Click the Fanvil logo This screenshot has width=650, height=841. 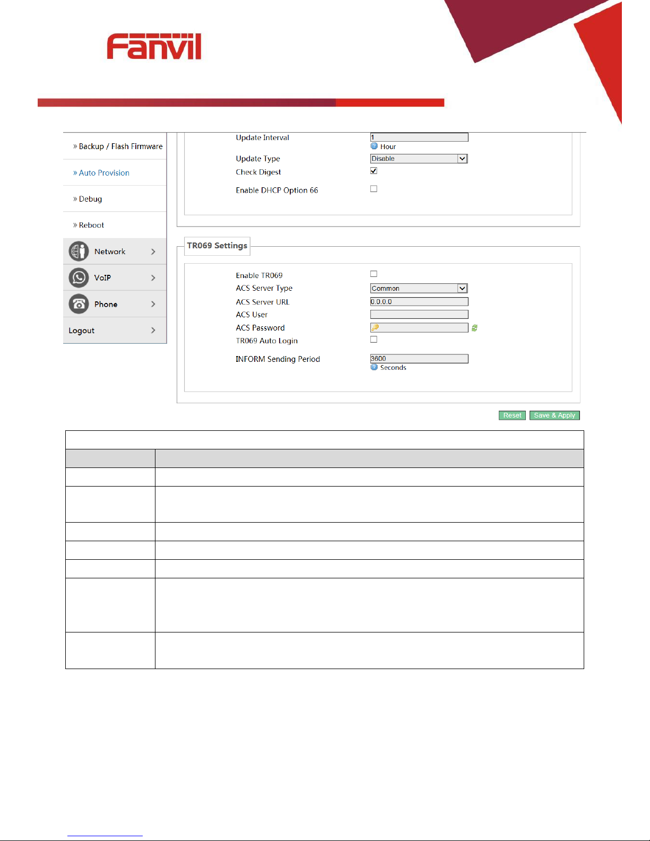(154, 46)
